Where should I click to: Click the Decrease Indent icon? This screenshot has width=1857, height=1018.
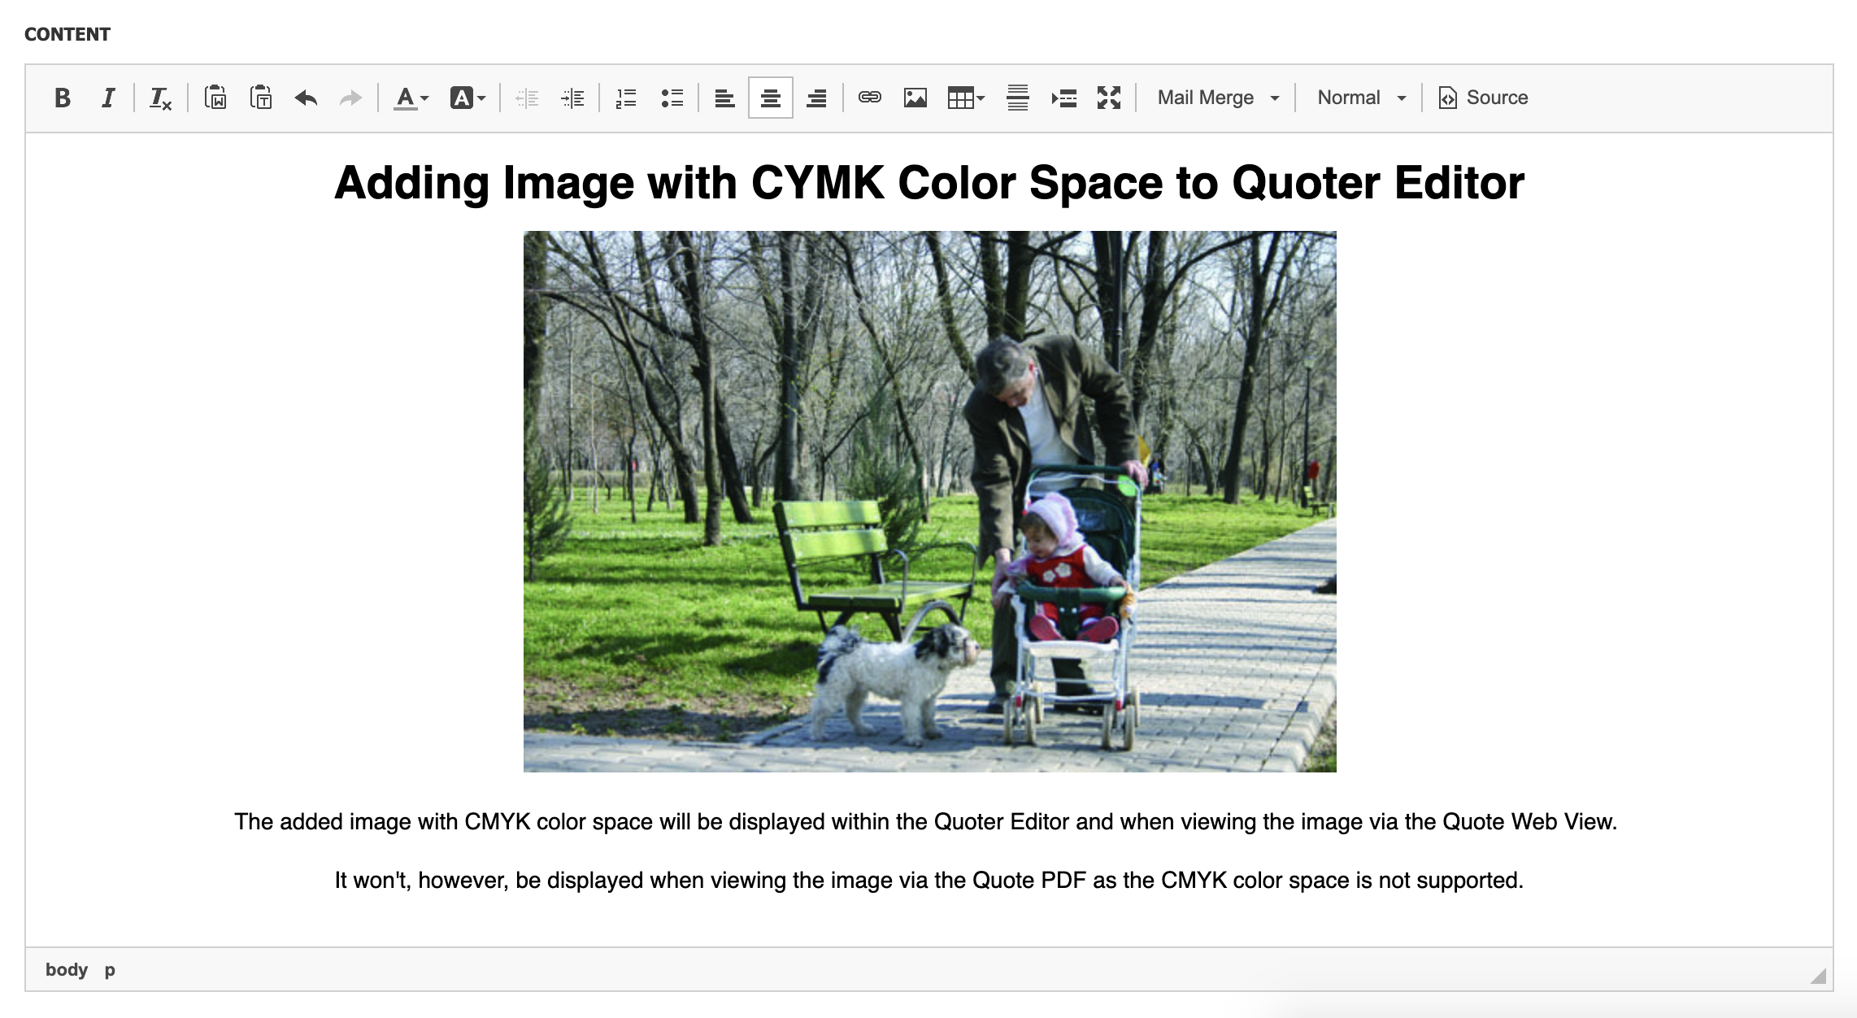[x=527, y=98]
